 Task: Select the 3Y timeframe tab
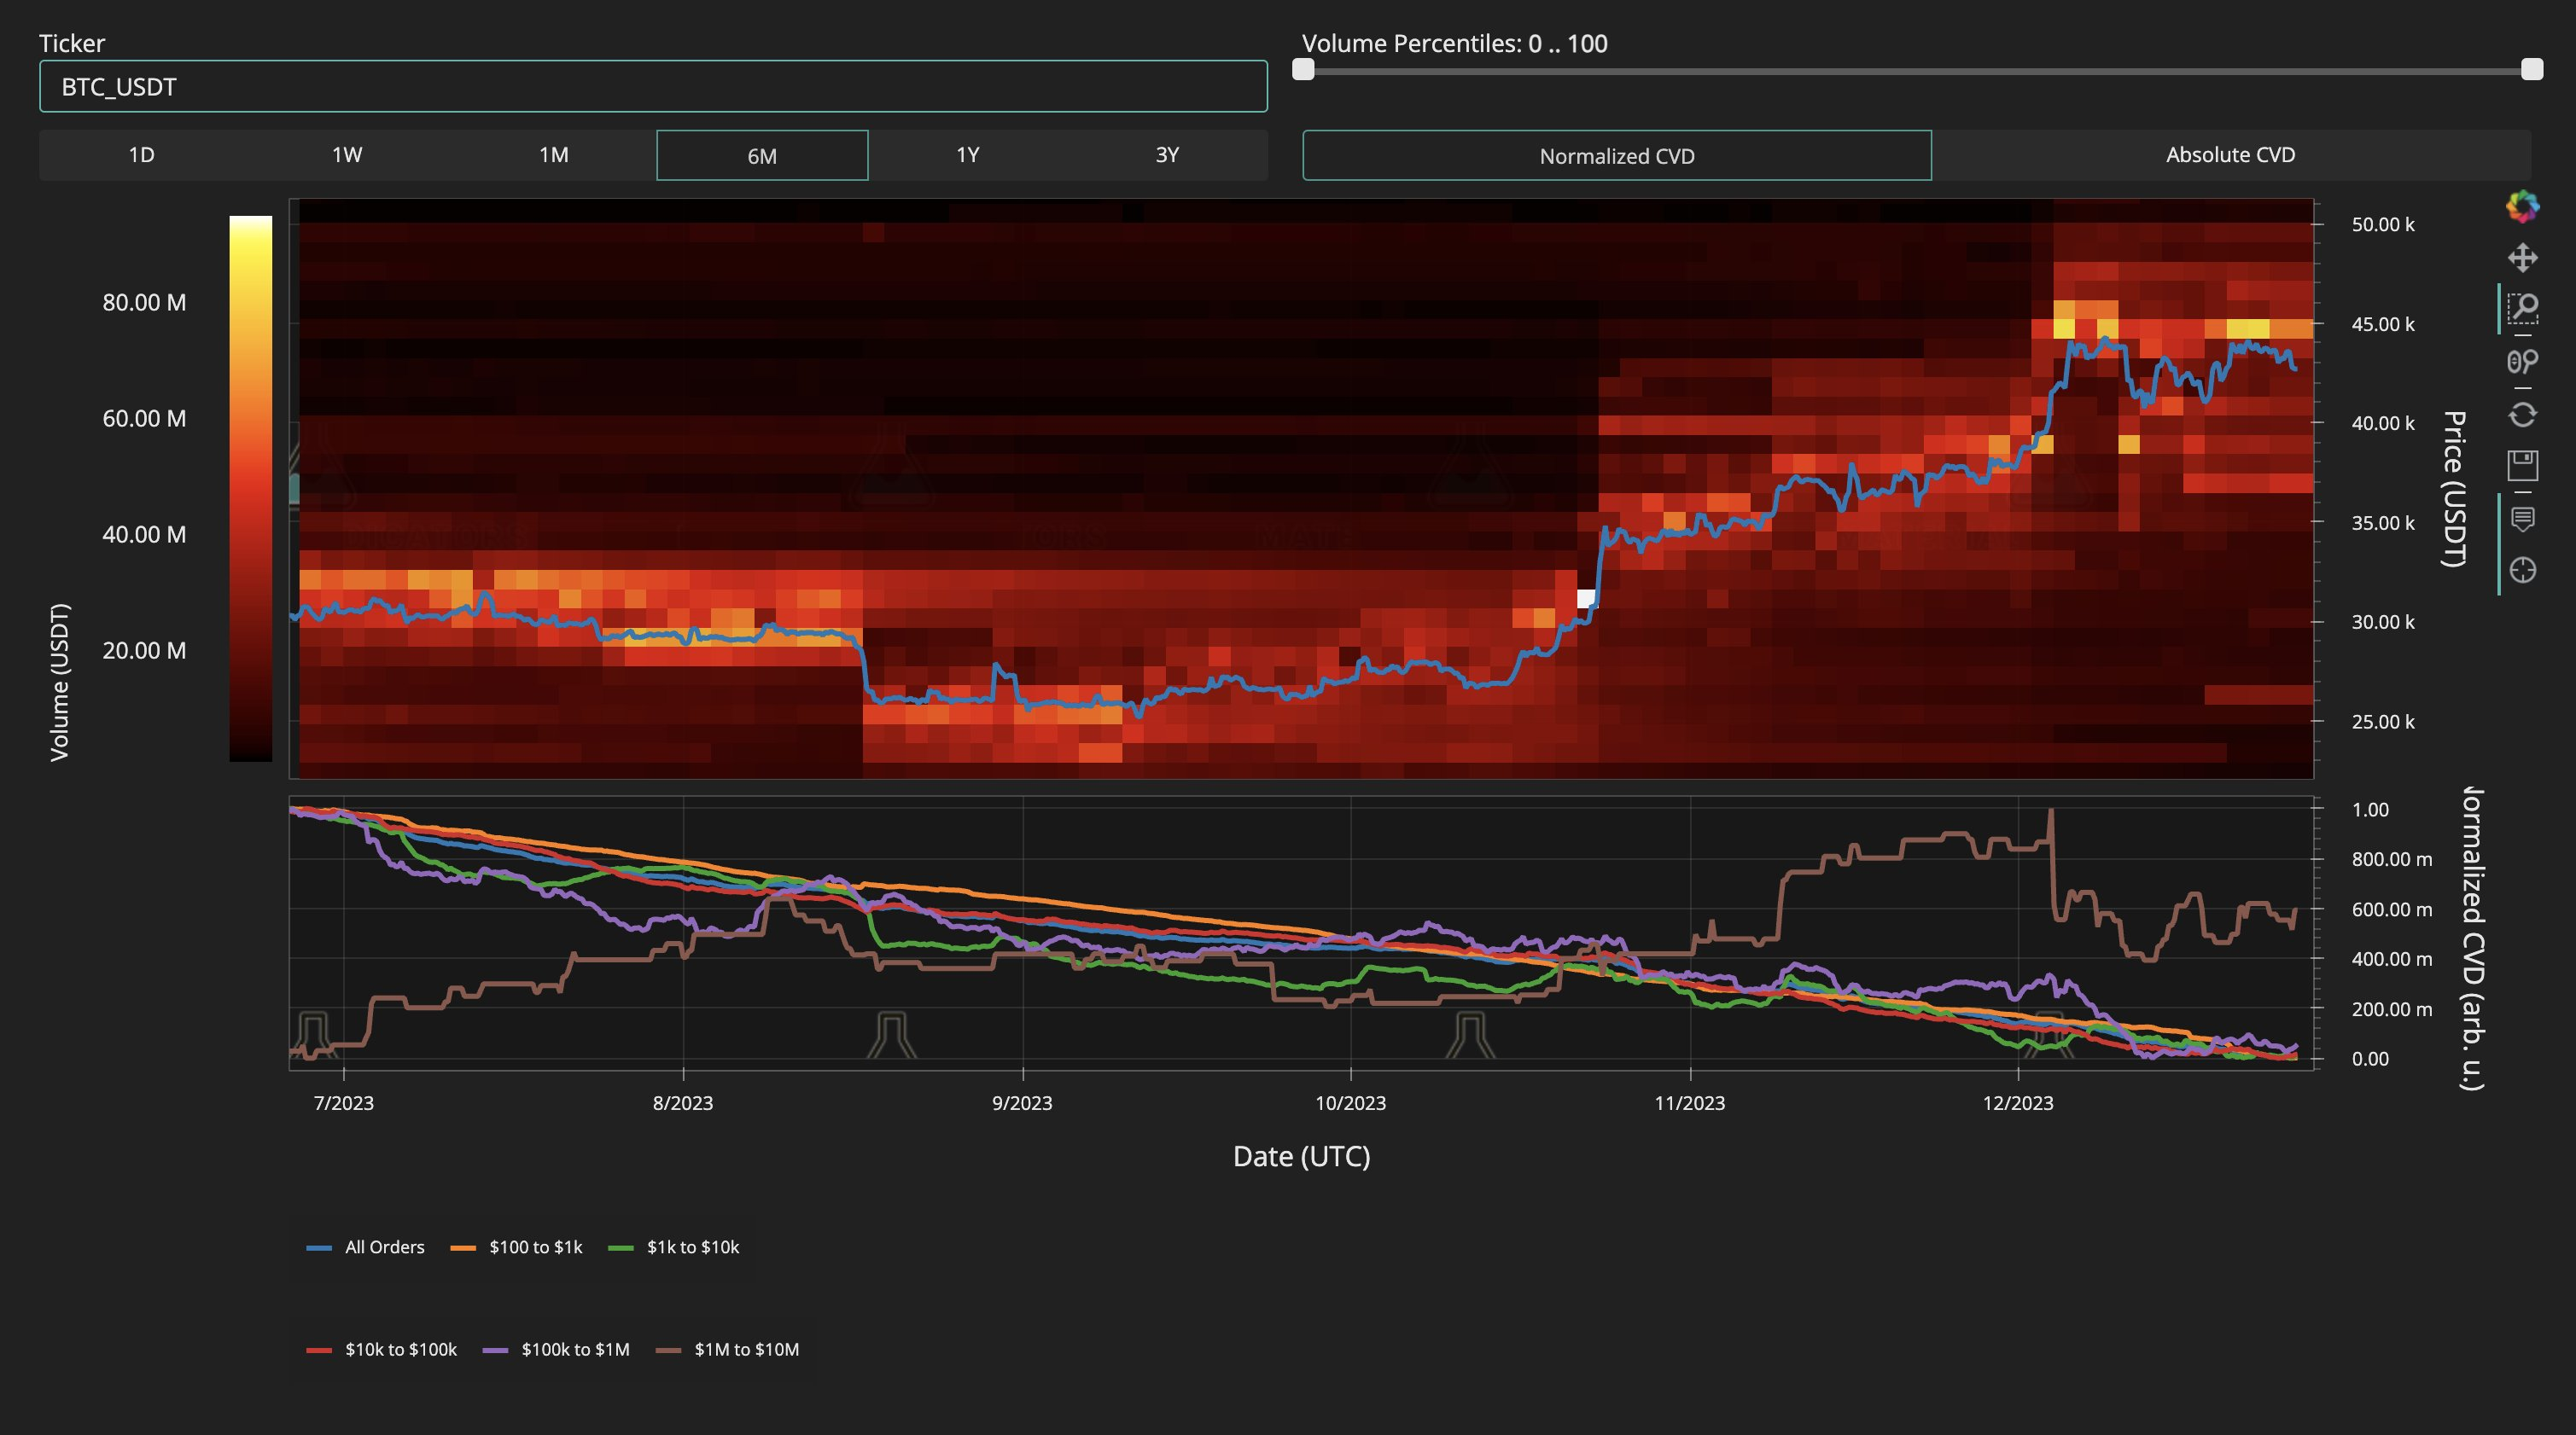point(1167,155)
